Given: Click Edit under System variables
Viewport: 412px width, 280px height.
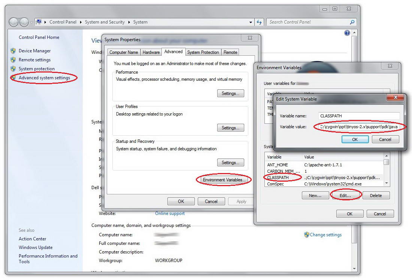Looking at the screenshot, I should 346,196.
